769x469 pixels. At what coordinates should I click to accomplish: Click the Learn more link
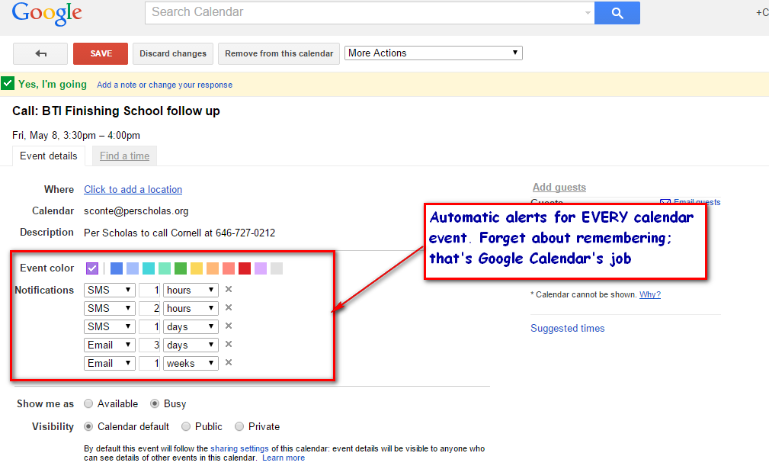(x=284, y=458)
